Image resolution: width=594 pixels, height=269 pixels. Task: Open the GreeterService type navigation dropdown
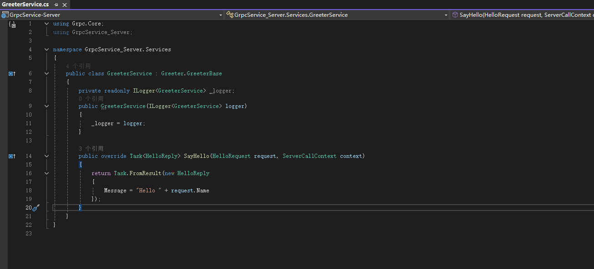[446, 15]
